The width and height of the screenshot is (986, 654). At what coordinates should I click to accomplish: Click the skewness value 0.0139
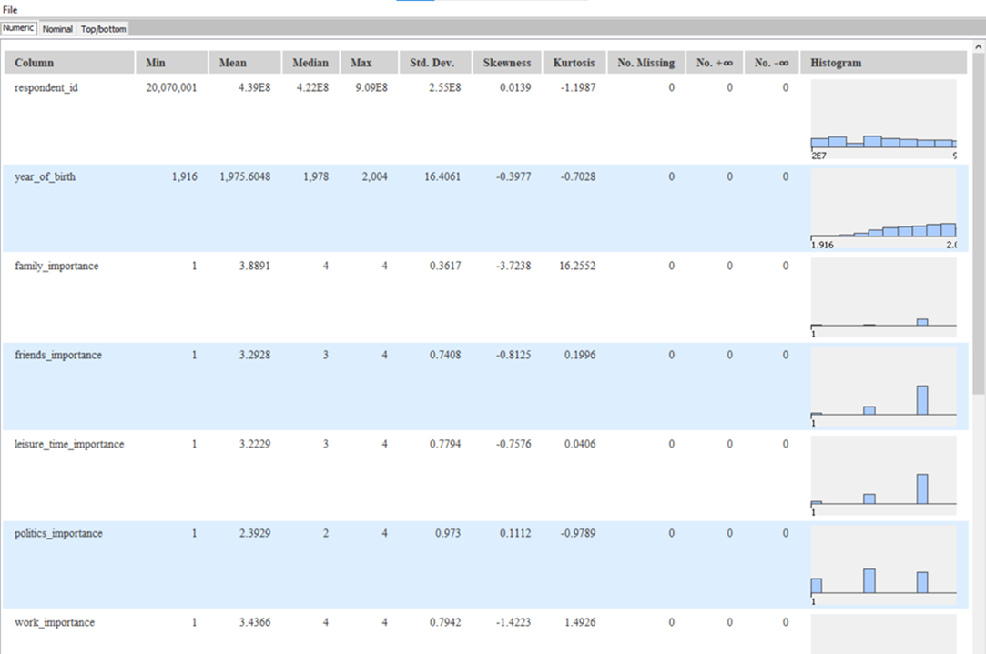pyautogui.click(x=515, y=87)
